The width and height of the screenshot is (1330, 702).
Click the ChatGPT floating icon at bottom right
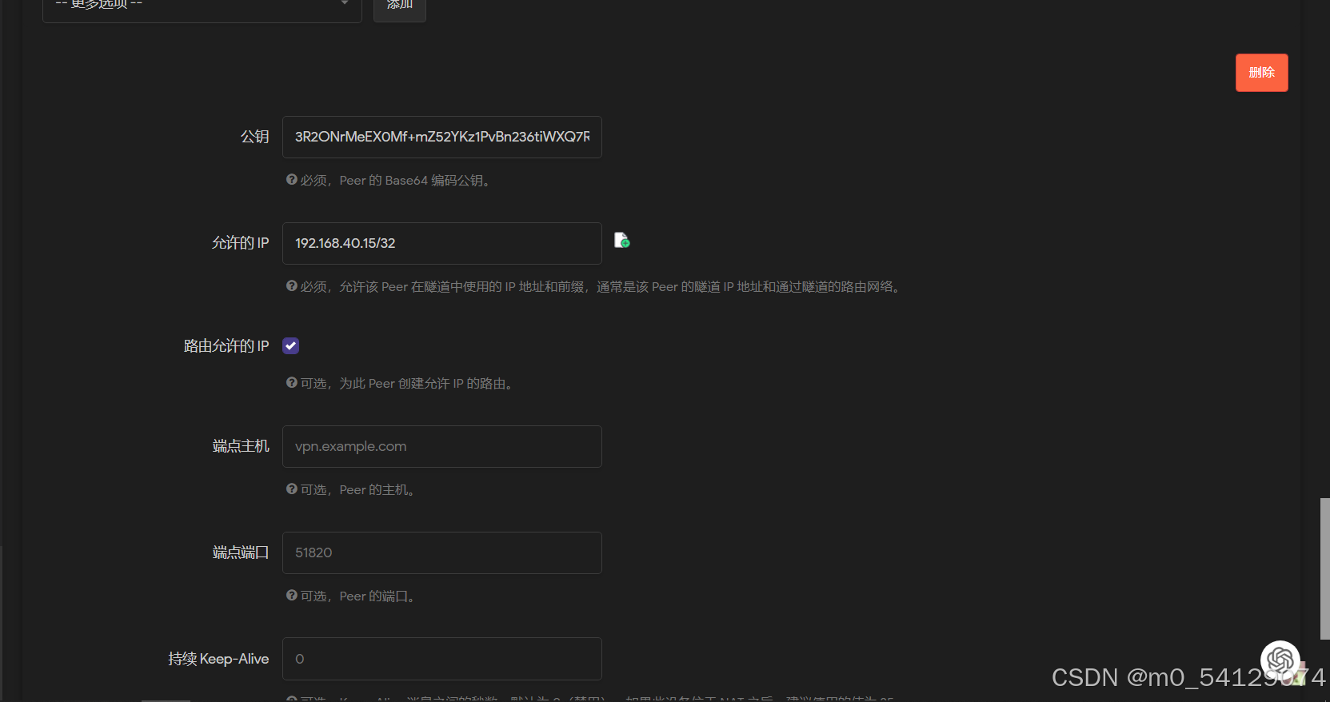pos(1280,660)
